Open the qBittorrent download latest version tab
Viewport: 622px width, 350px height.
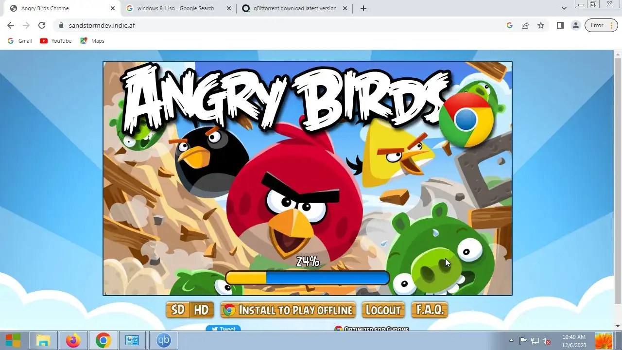click(294, 8)
